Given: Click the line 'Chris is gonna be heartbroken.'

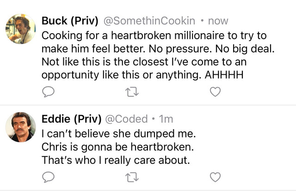Looking at the screenshot, I should coord(117,147).
